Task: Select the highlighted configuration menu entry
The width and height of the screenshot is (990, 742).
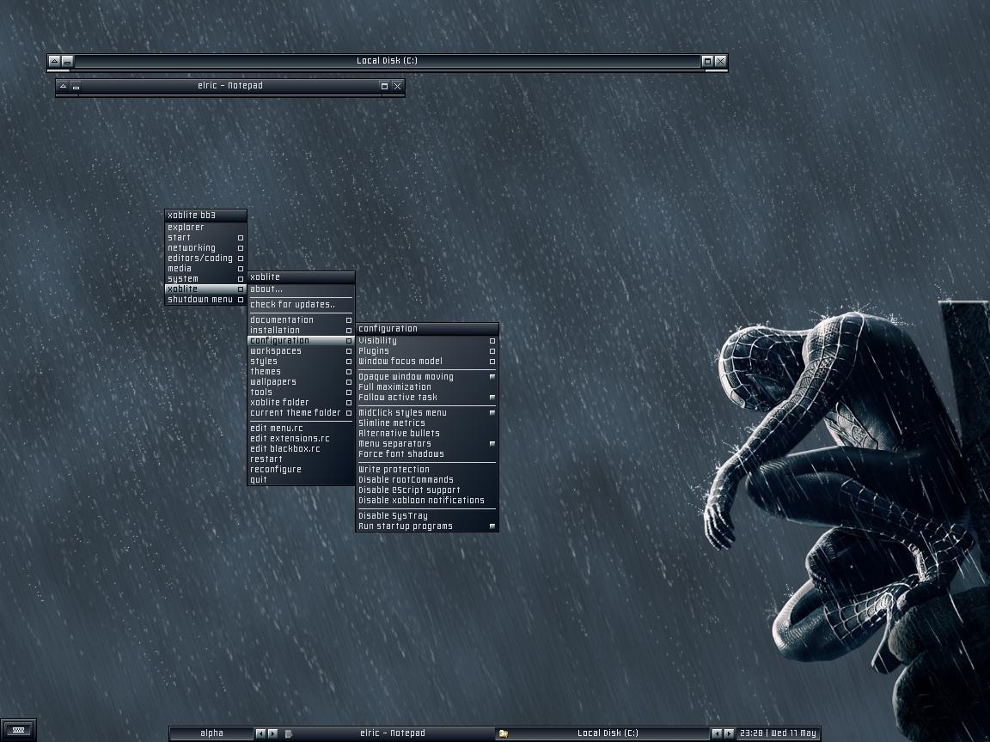Action: (301, 341)
